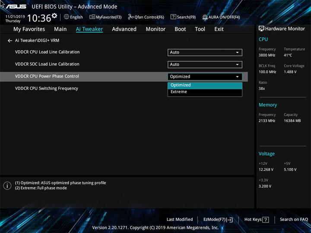Click the Search(F9) question mark icon
Screen dimensions: 311x233
coord(173,17)
